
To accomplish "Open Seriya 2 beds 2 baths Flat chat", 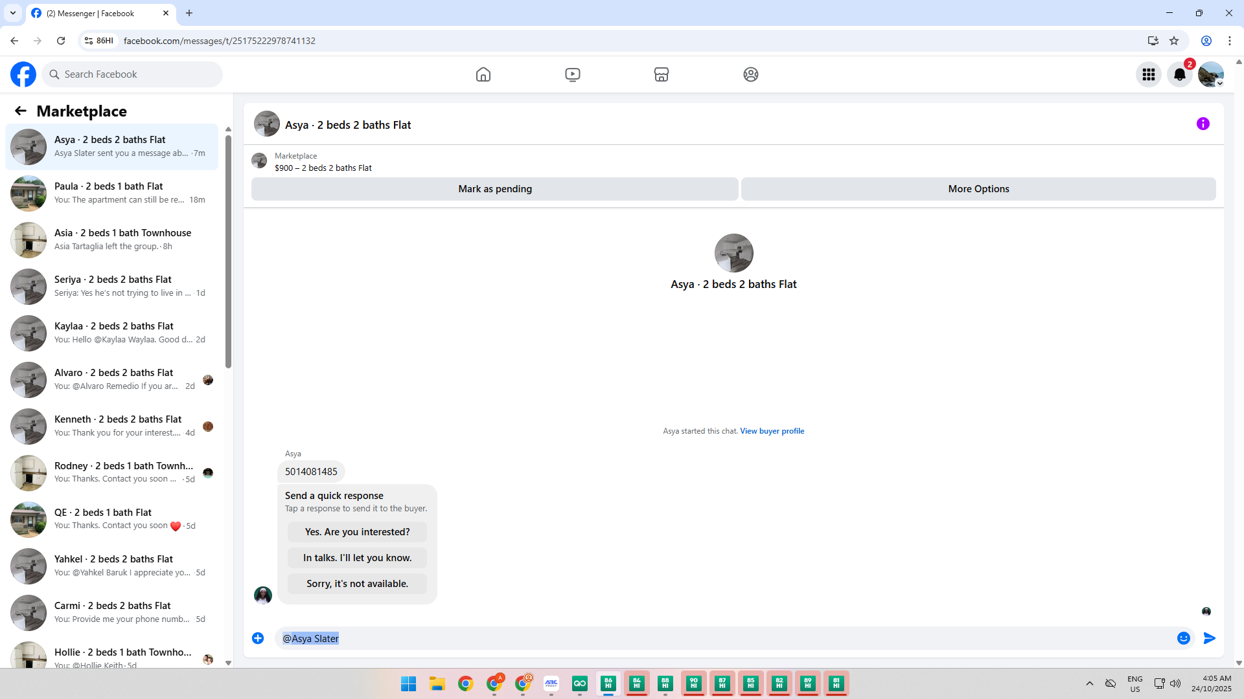I will click(x=111, y=287).
